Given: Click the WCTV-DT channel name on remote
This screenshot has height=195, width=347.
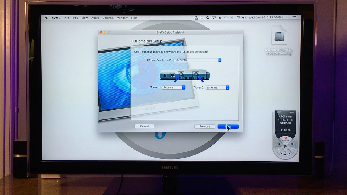Looking at the screenshot, I should tap(285, 123).
